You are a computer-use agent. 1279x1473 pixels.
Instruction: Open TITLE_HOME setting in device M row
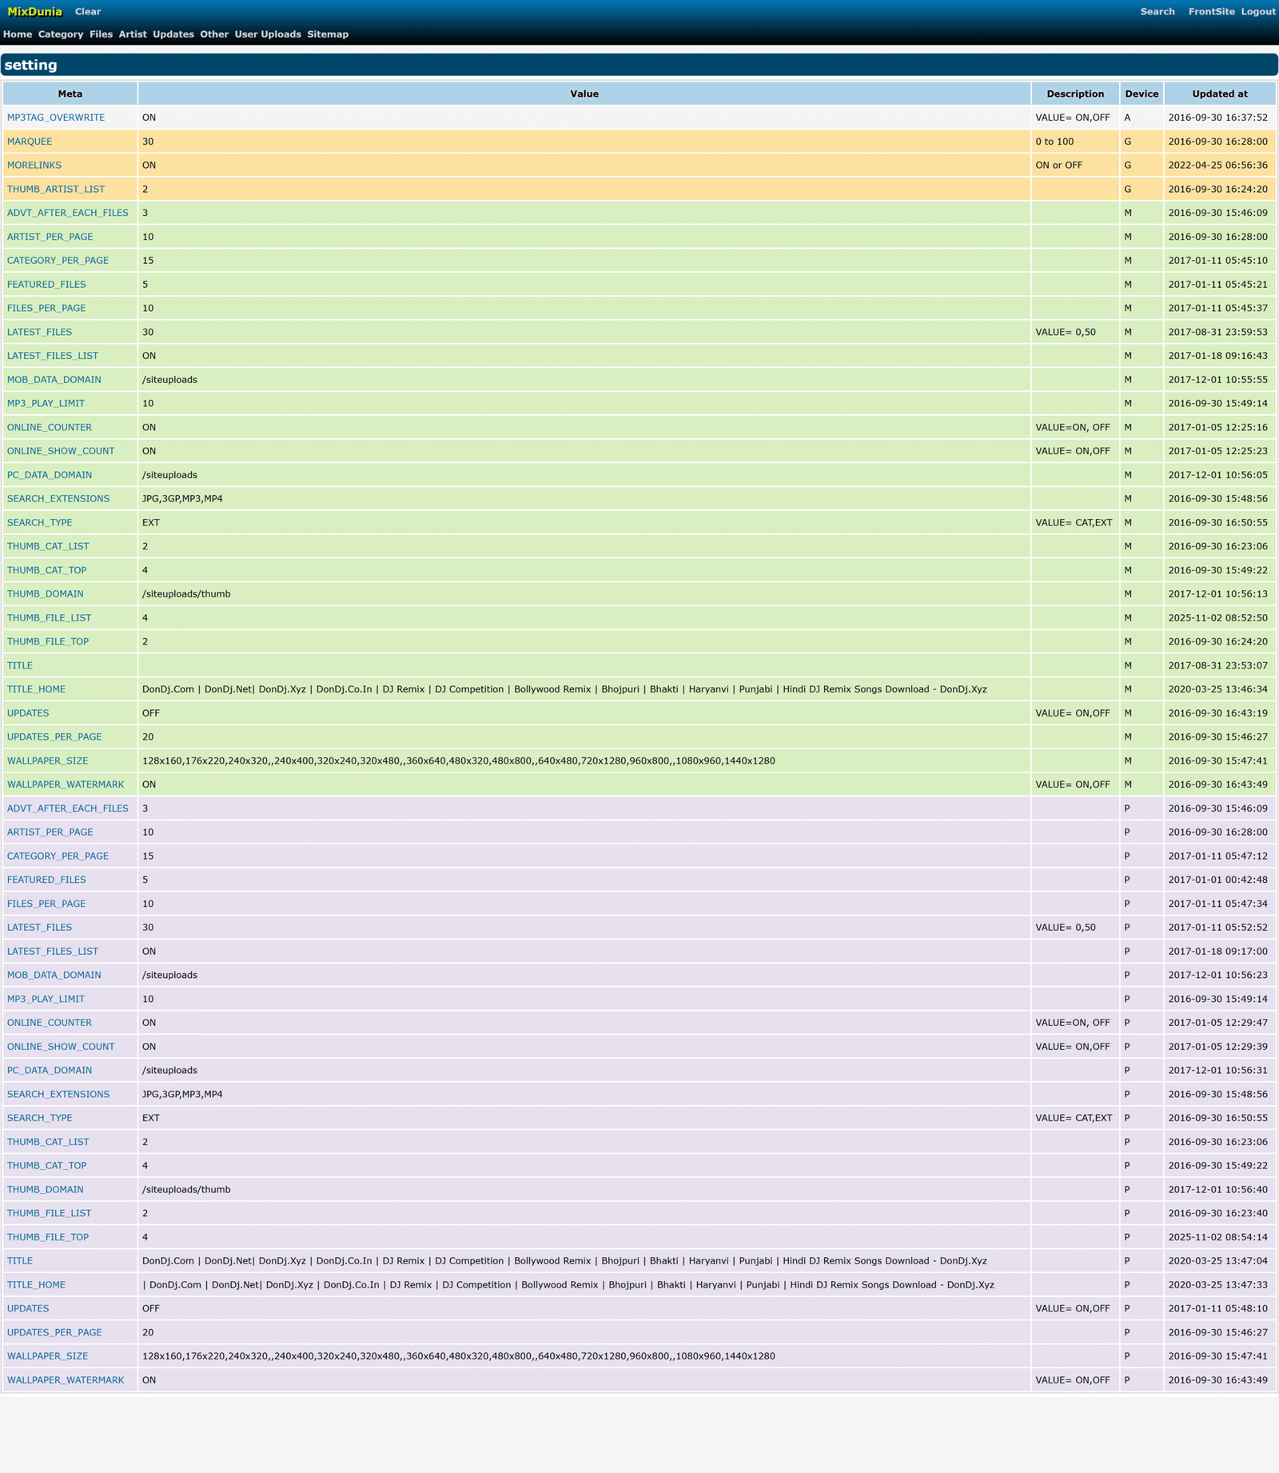click(x=36, y=689)
